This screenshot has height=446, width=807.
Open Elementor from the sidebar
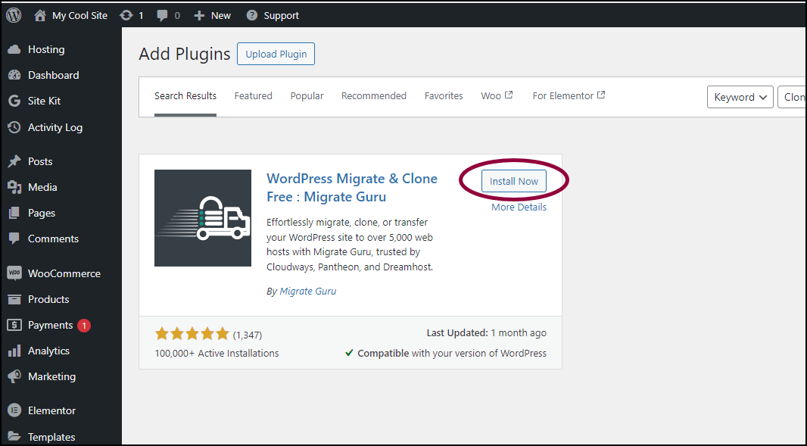coord(51,410)
